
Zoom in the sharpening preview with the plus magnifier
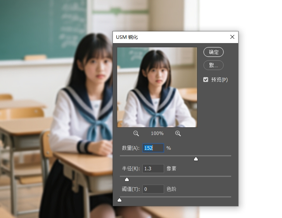tap(178, 133)
